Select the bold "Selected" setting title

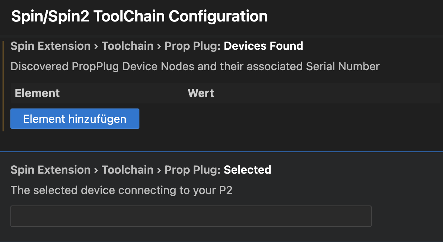pyautogui.click(x=247, y=170)
